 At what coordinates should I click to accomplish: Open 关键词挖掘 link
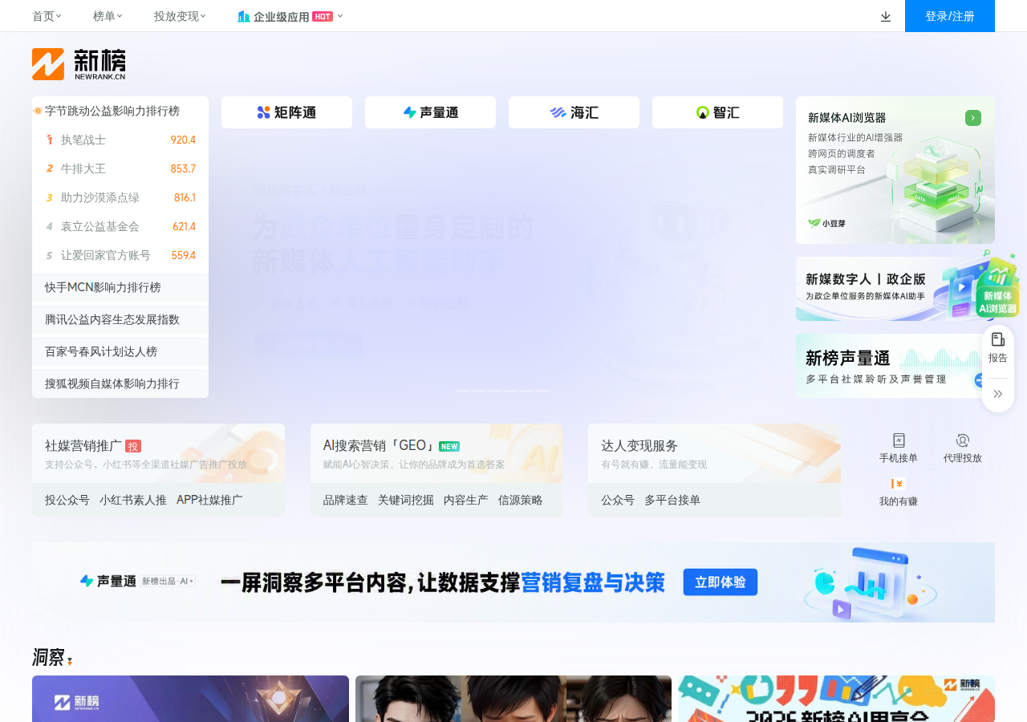click(x=406, y=500)
